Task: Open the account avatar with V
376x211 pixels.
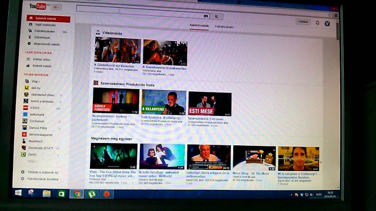Action: (327, 23)
